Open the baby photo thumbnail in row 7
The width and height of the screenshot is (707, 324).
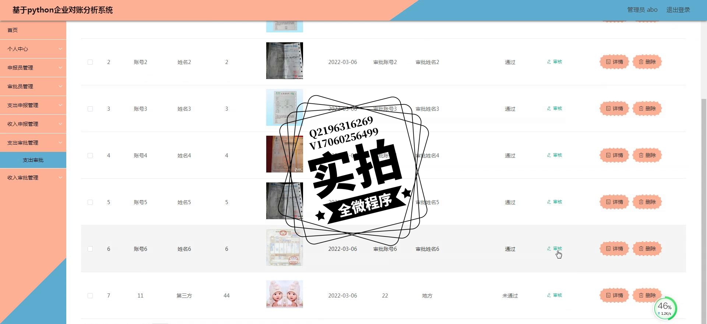[285, 294]
